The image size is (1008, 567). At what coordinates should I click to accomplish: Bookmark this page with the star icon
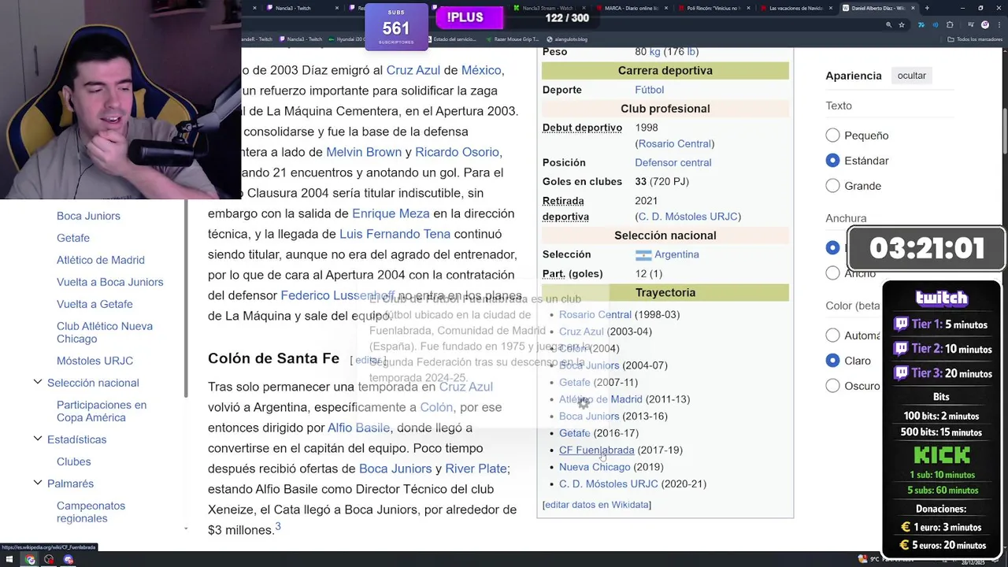(x=903, y=24)
